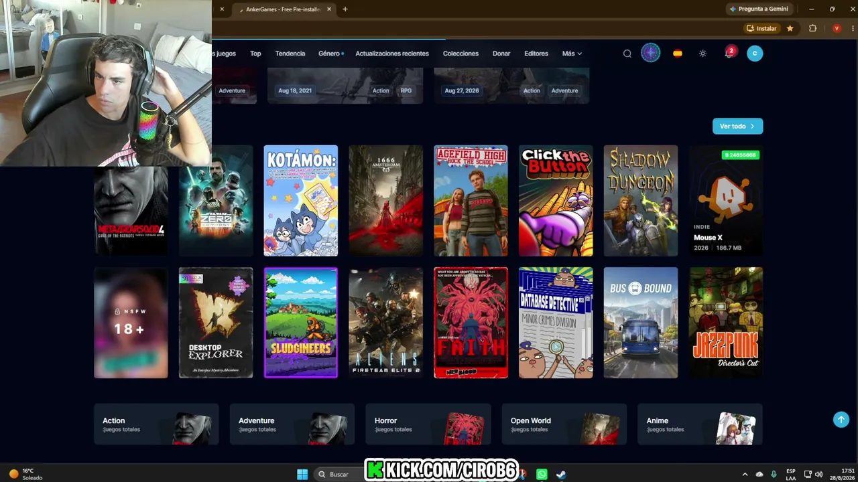Open the Sludgineers game cover

click(301, 323)
